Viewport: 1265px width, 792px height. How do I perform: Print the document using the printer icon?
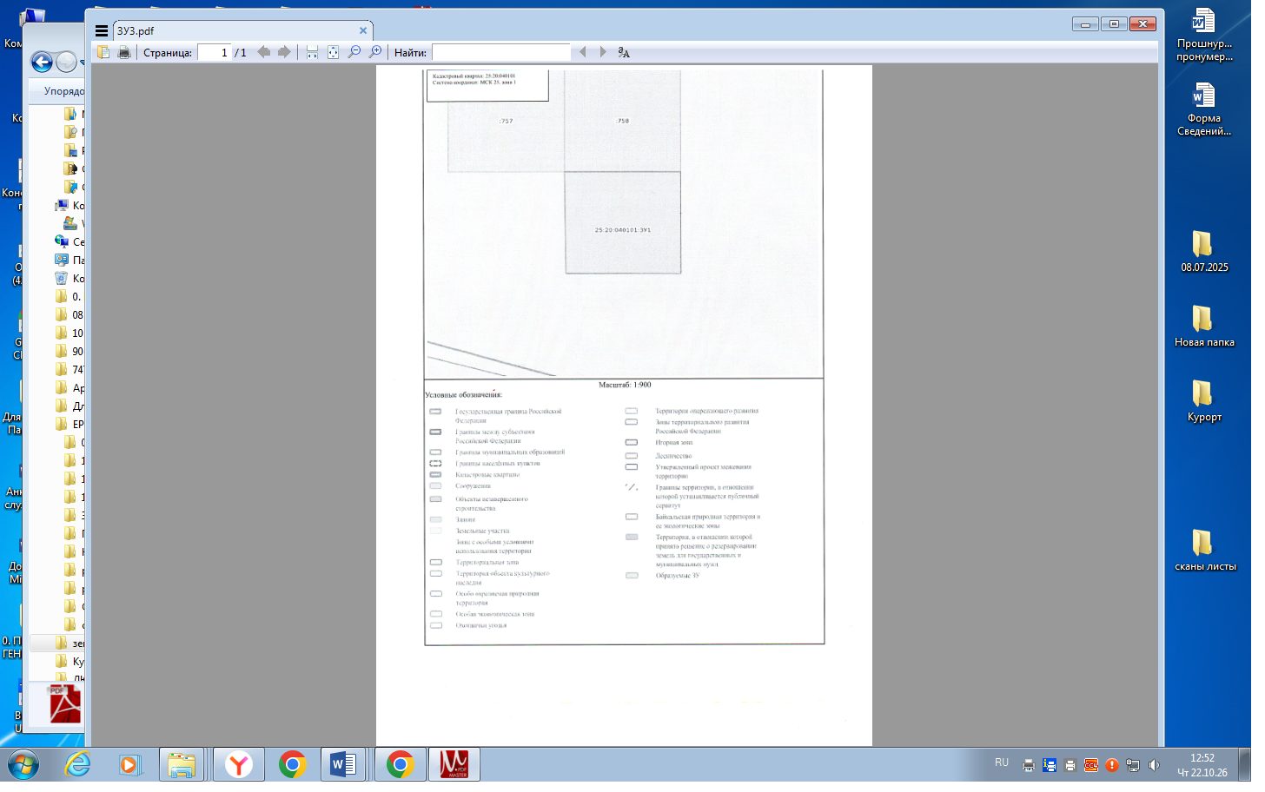click(x=124, y=52)
